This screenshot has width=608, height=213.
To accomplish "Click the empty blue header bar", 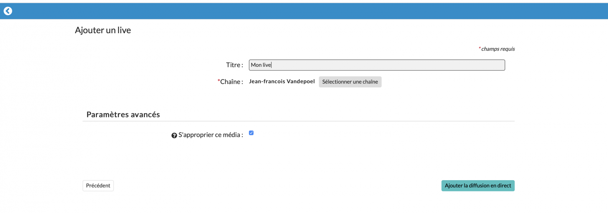I will pyautogui.click(x=304, y=11).
